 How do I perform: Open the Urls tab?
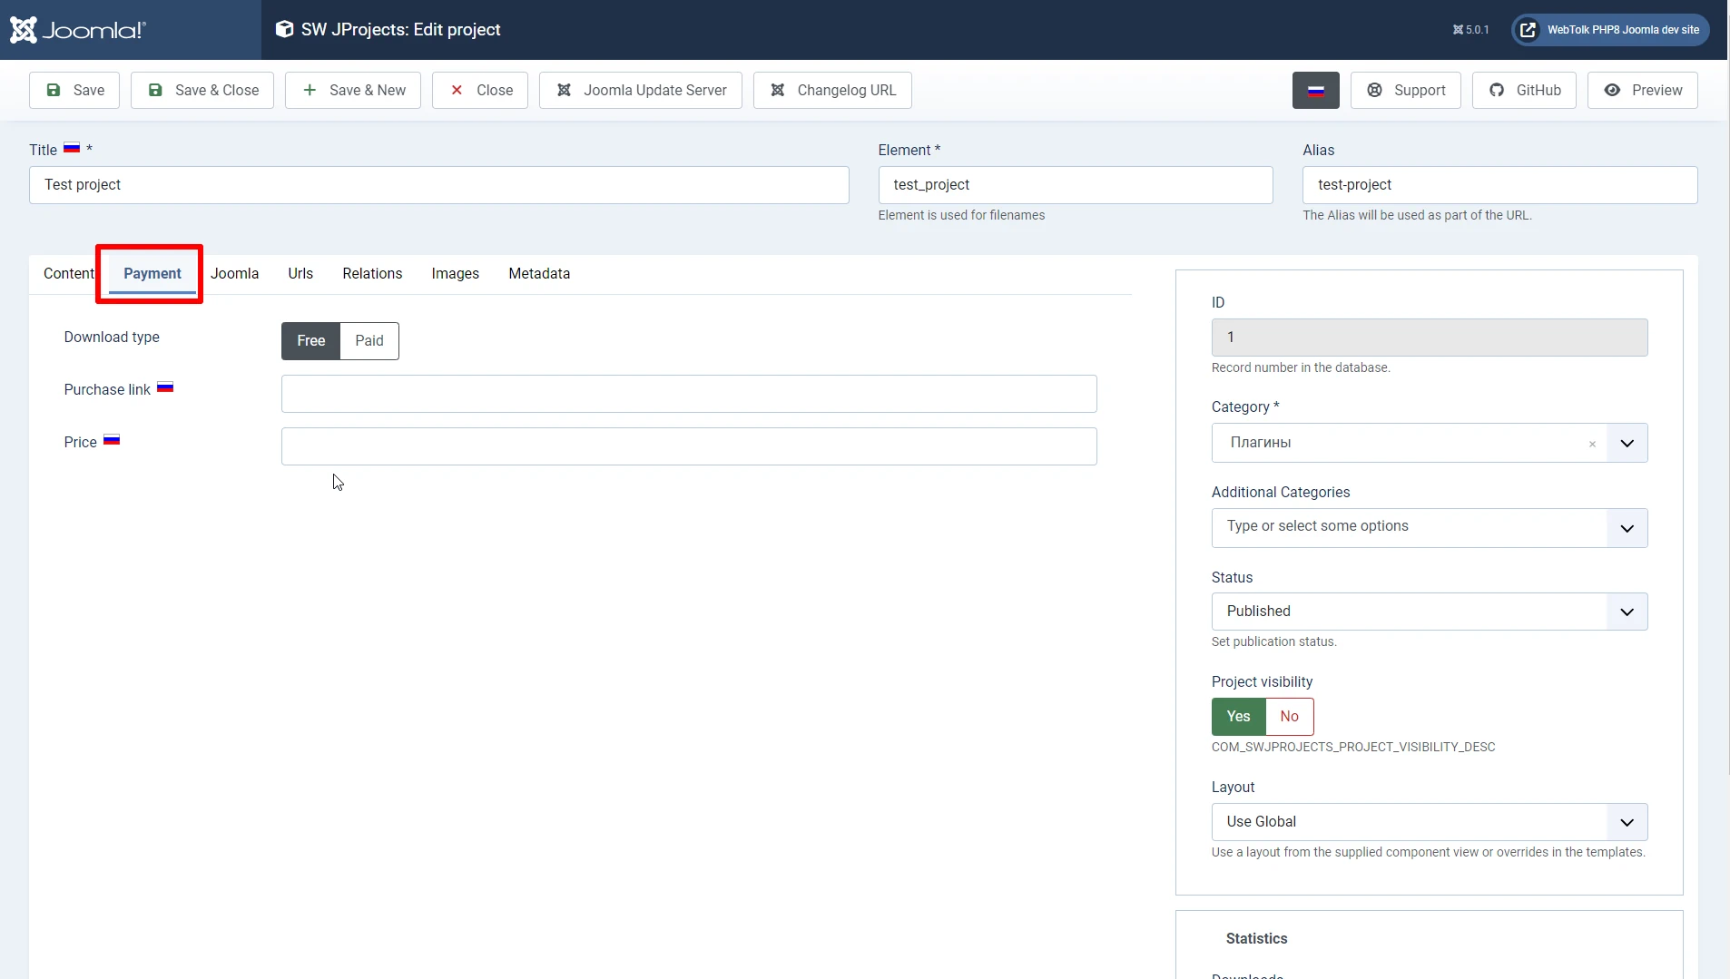pos(300,274)
